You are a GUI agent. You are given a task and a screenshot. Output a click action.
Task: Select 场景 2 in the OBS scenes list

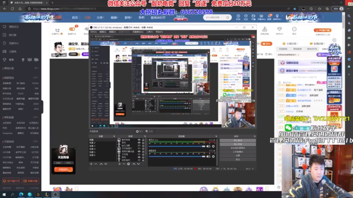pos(93,143)
